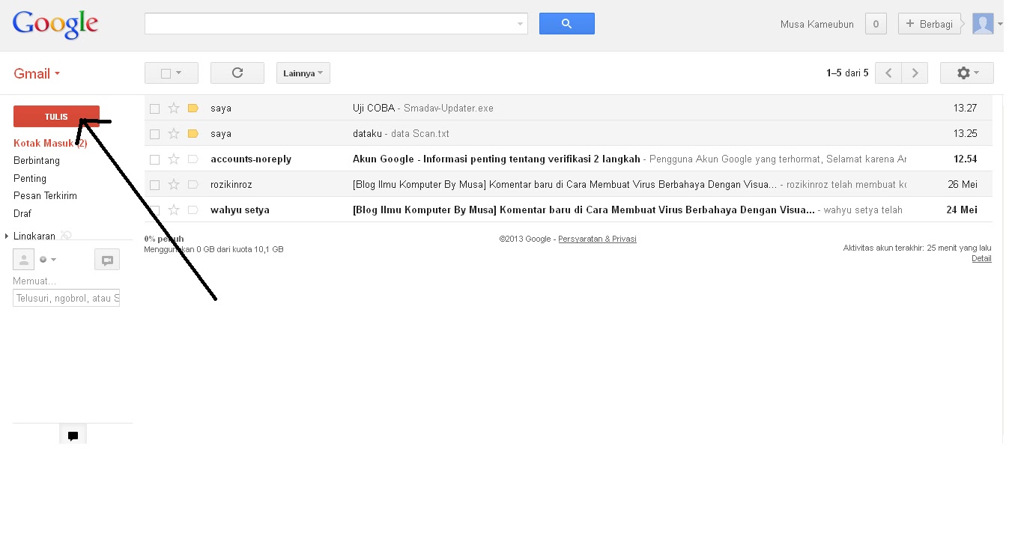Tick the wahyu setya email checkbox

point(154,210)
